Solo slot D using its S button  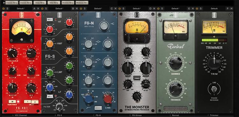click(x=123, y=9)
